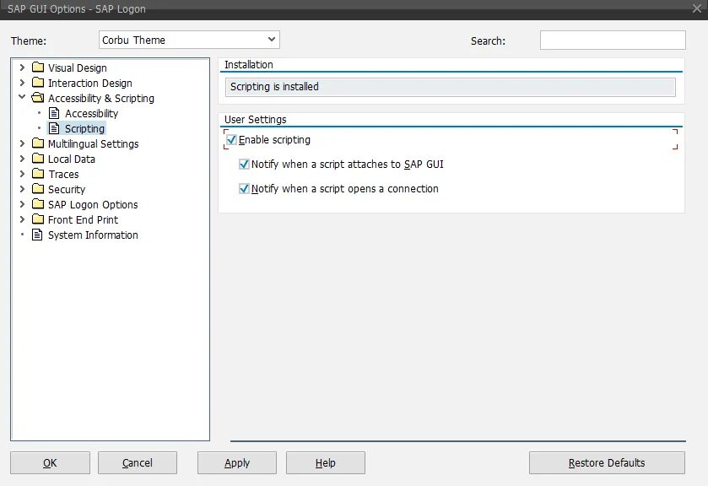708x486 pixels.
Task: Click the System Information document icon
Action: point(37,235)
